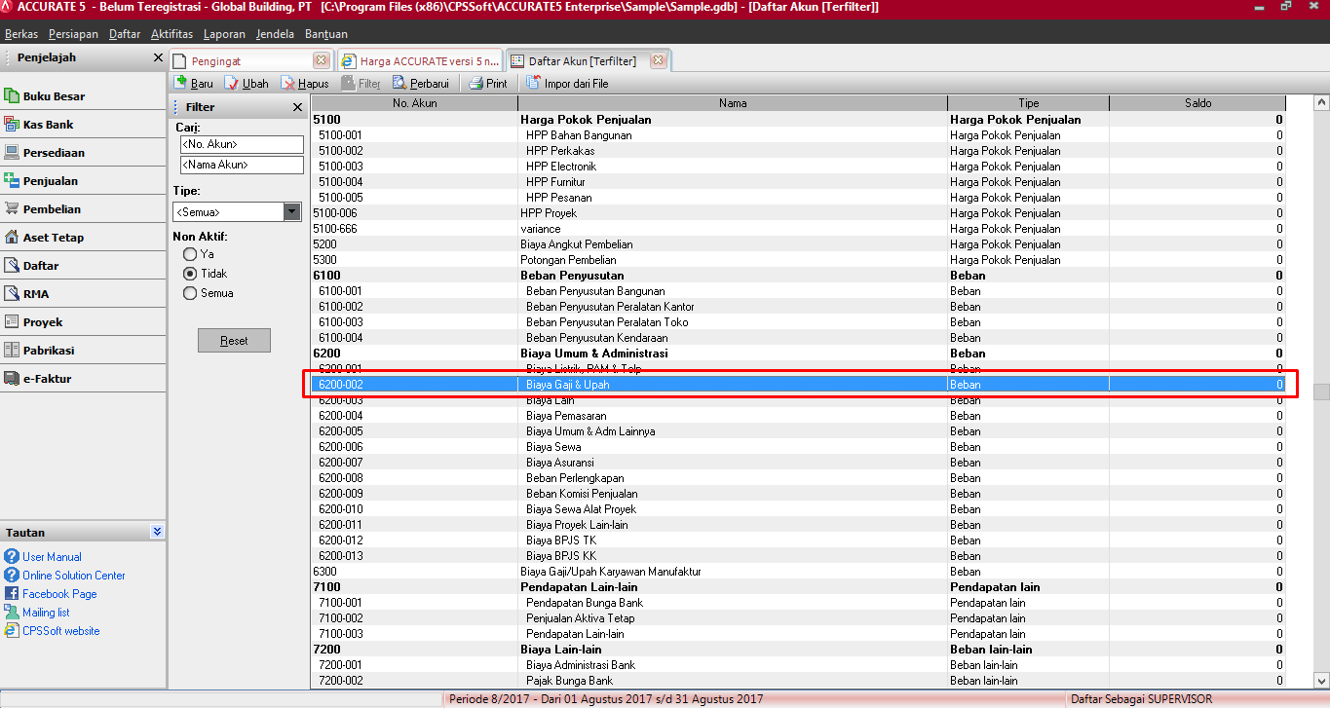Close the Filter panel
1330x708 pixels.
[297, 107]
